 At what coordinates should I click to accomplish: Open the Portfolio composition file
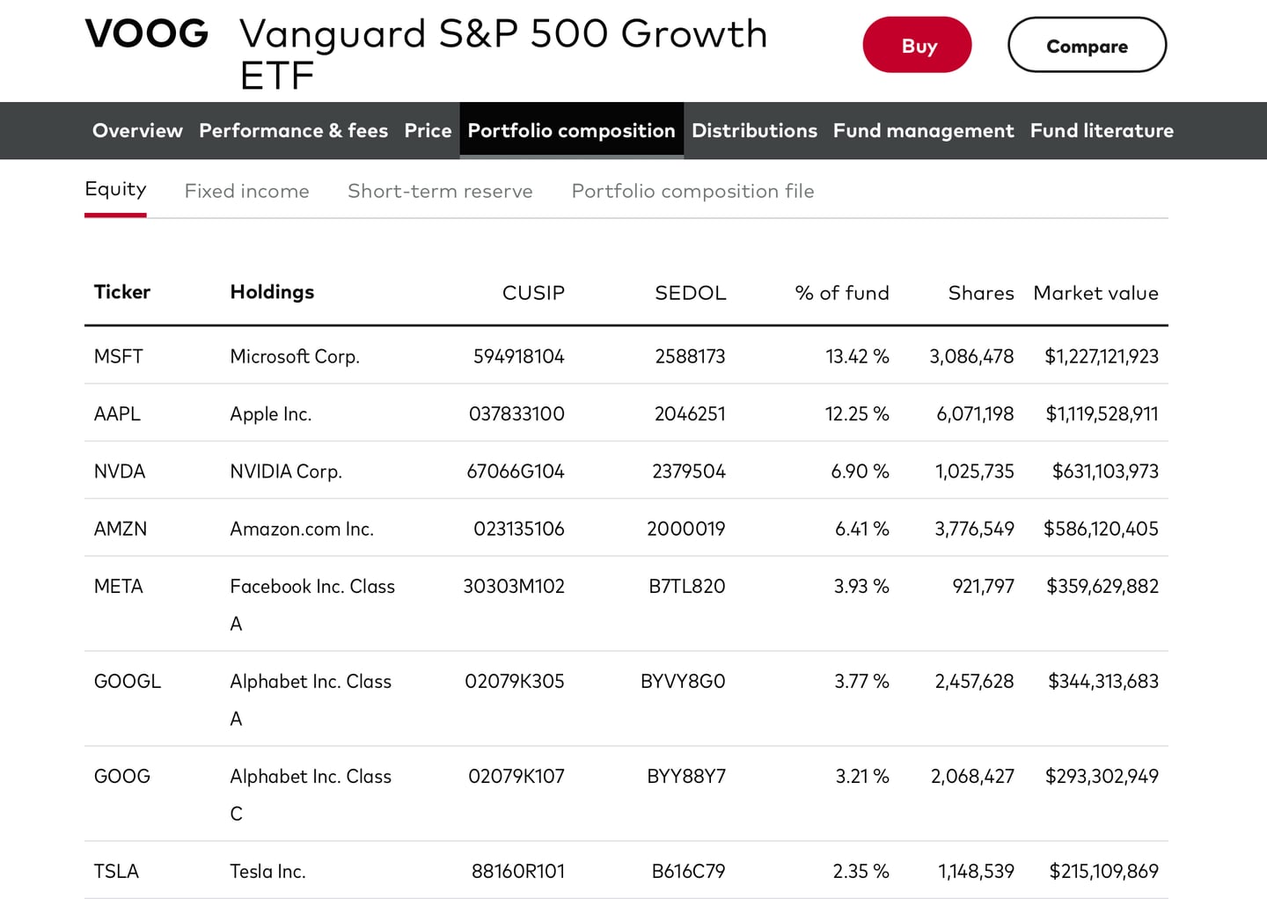pos(692,191)
